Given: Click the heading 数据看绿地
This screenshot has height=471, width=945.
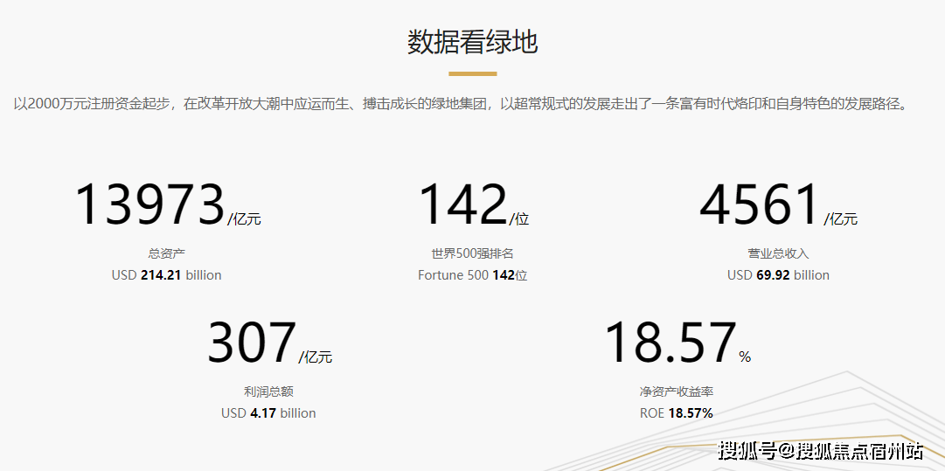Looking at the screenshot, I should (472, 44).
